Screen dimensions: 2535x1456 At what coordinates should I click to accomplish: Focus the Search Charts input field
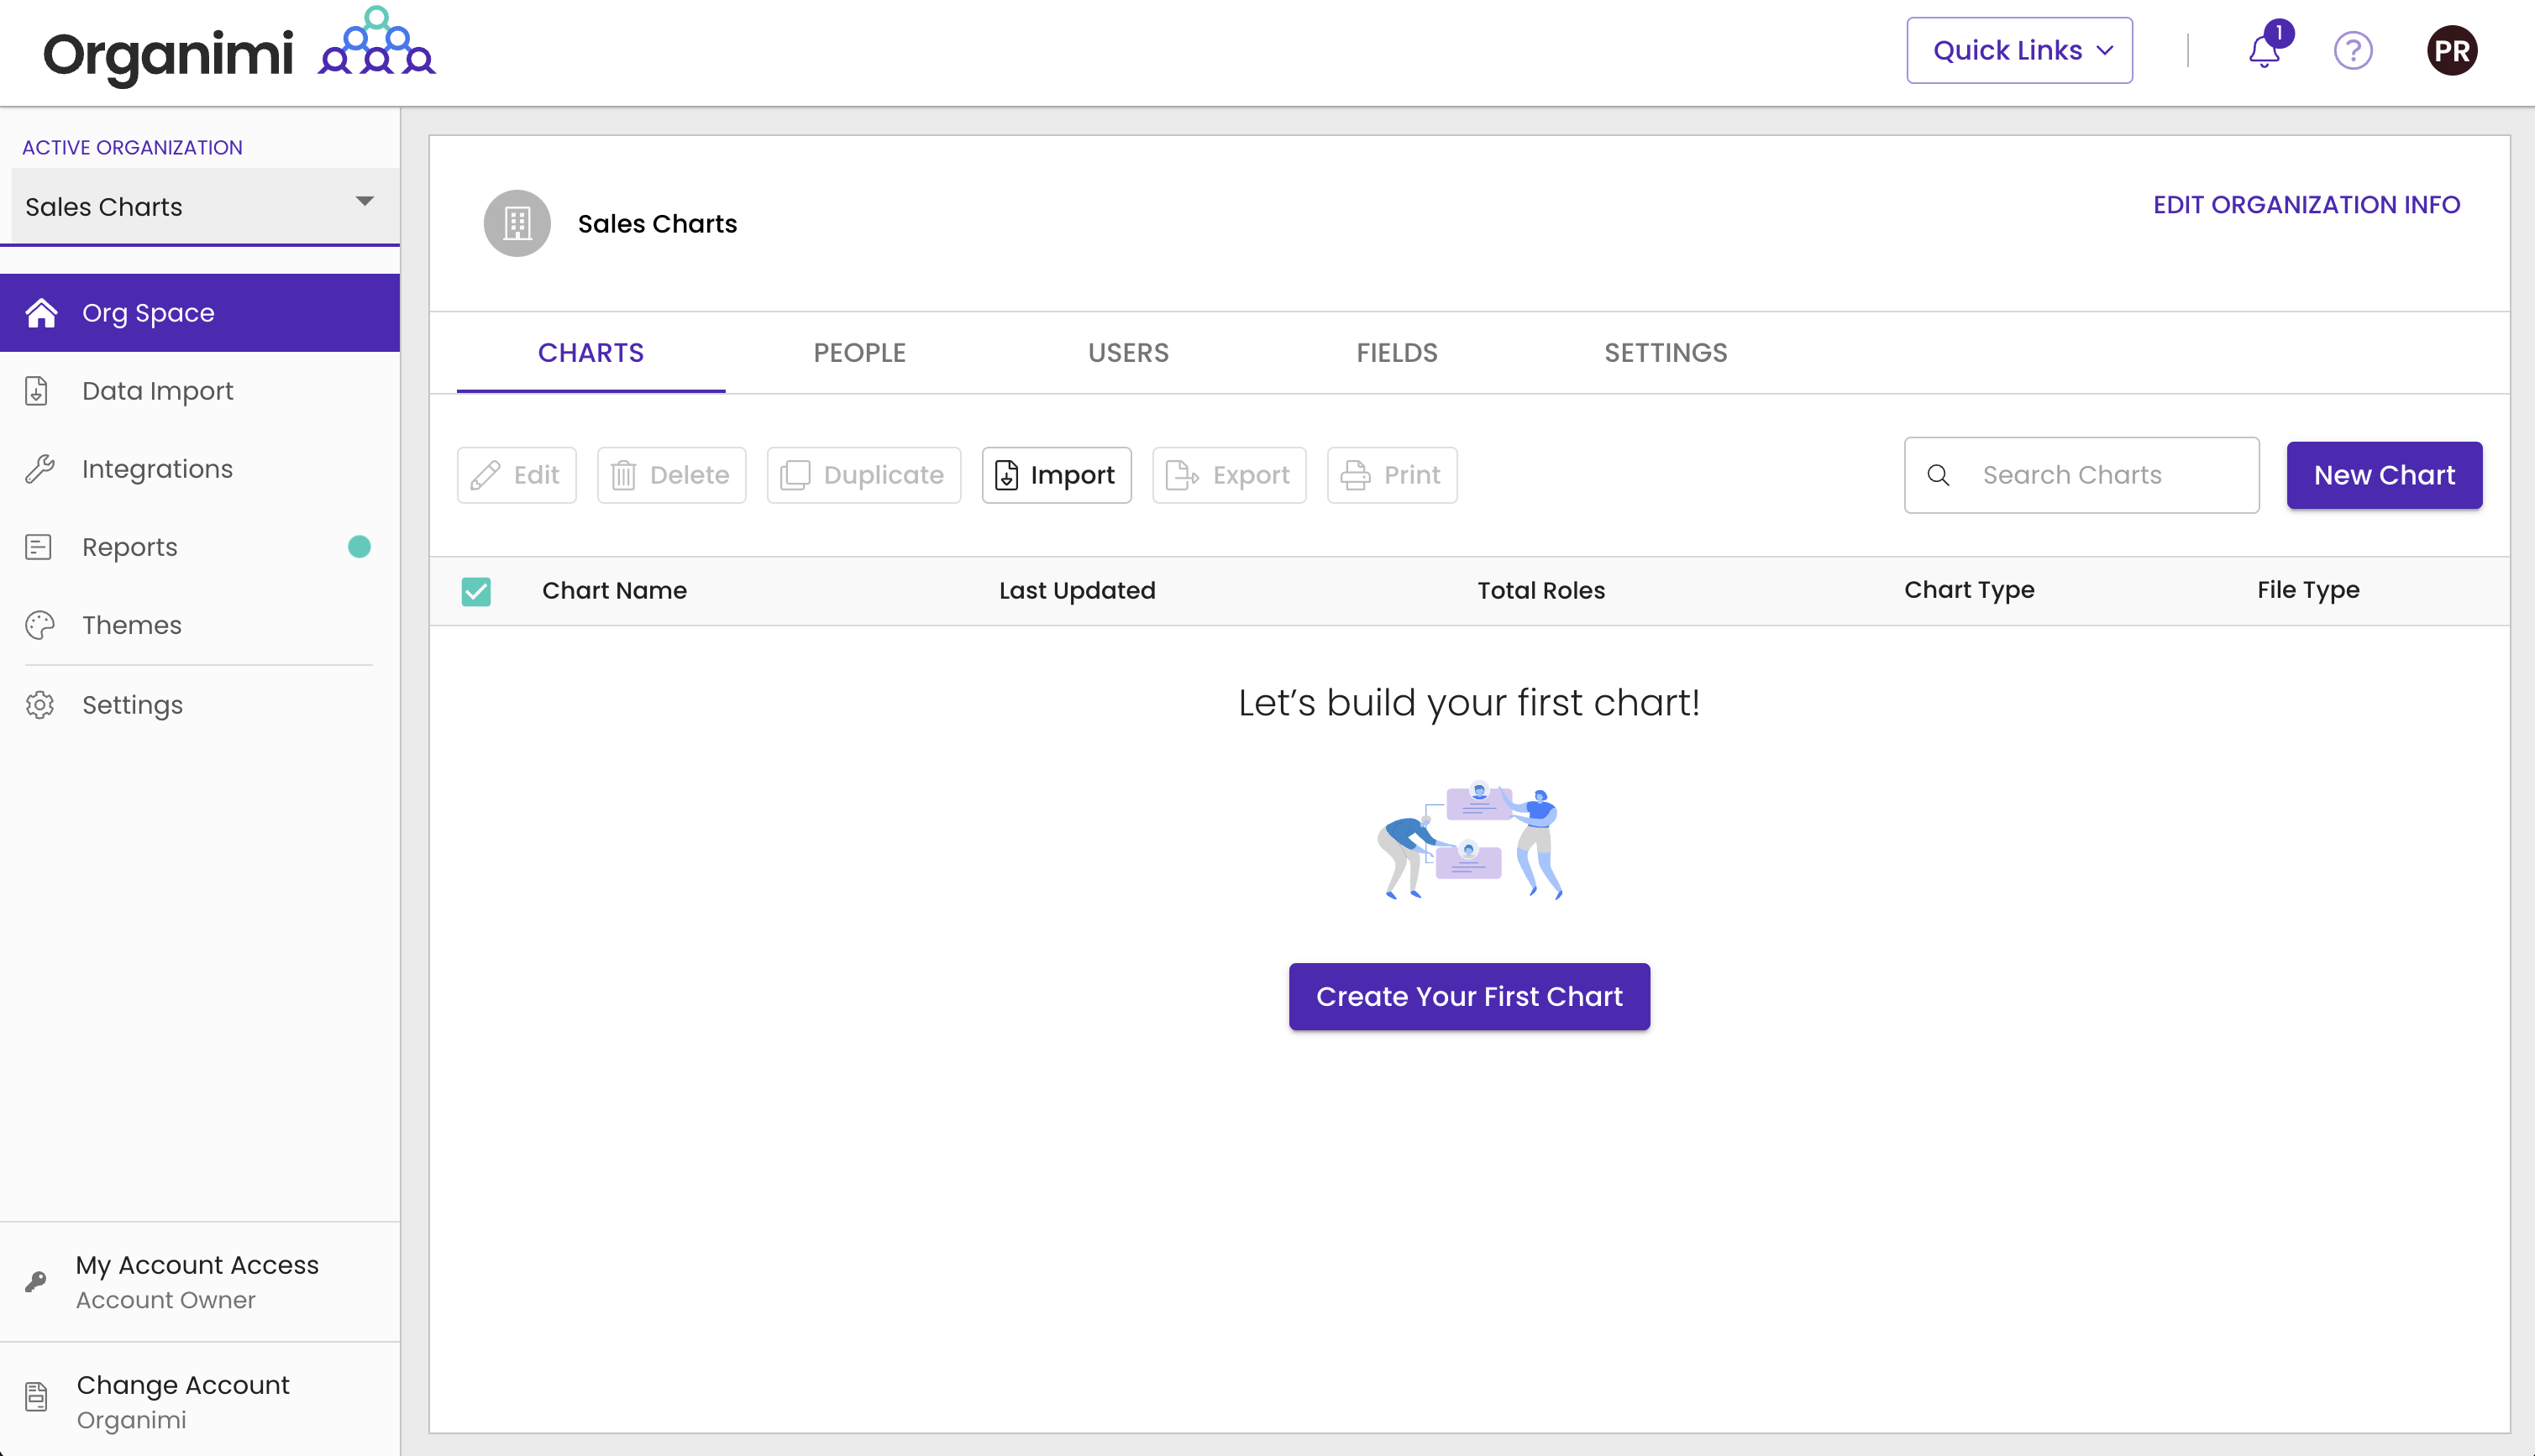[x=2100, y=475]
